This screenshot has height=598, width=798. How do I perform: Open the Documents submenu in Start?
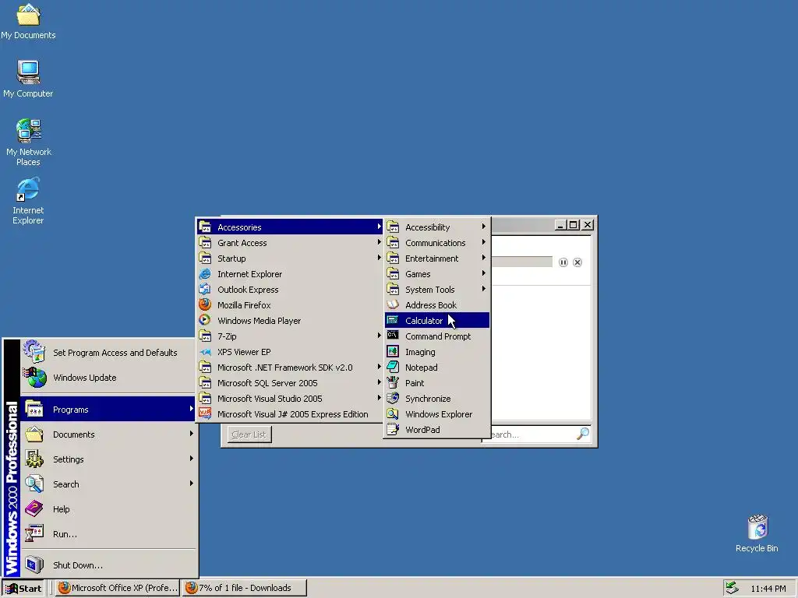point(108,434)
